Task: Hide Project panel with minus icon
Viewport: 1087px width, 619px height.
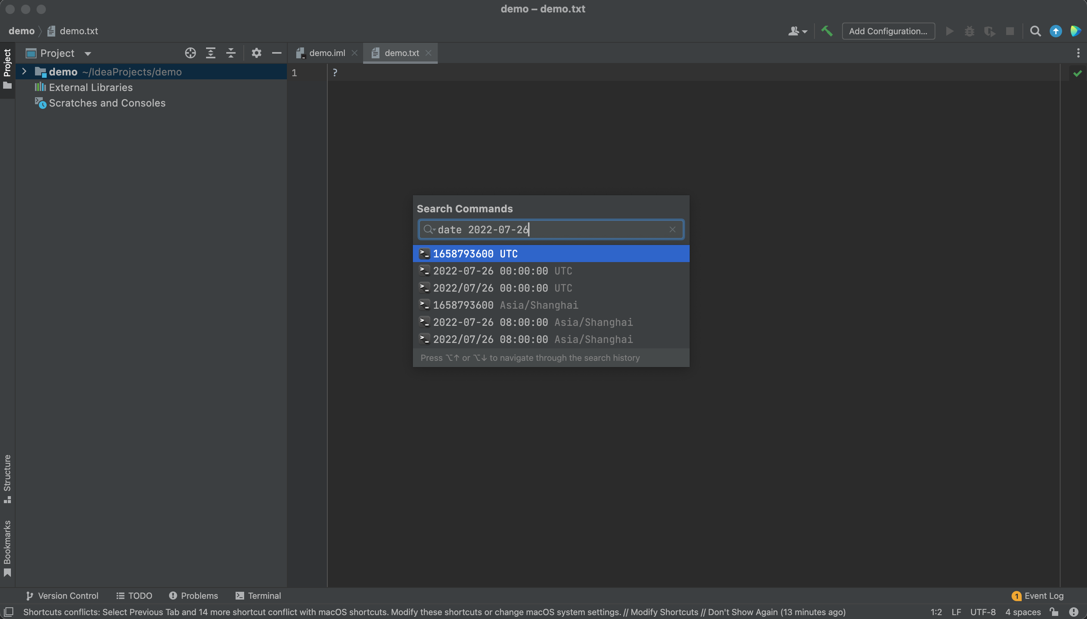Action: point(277,53)
